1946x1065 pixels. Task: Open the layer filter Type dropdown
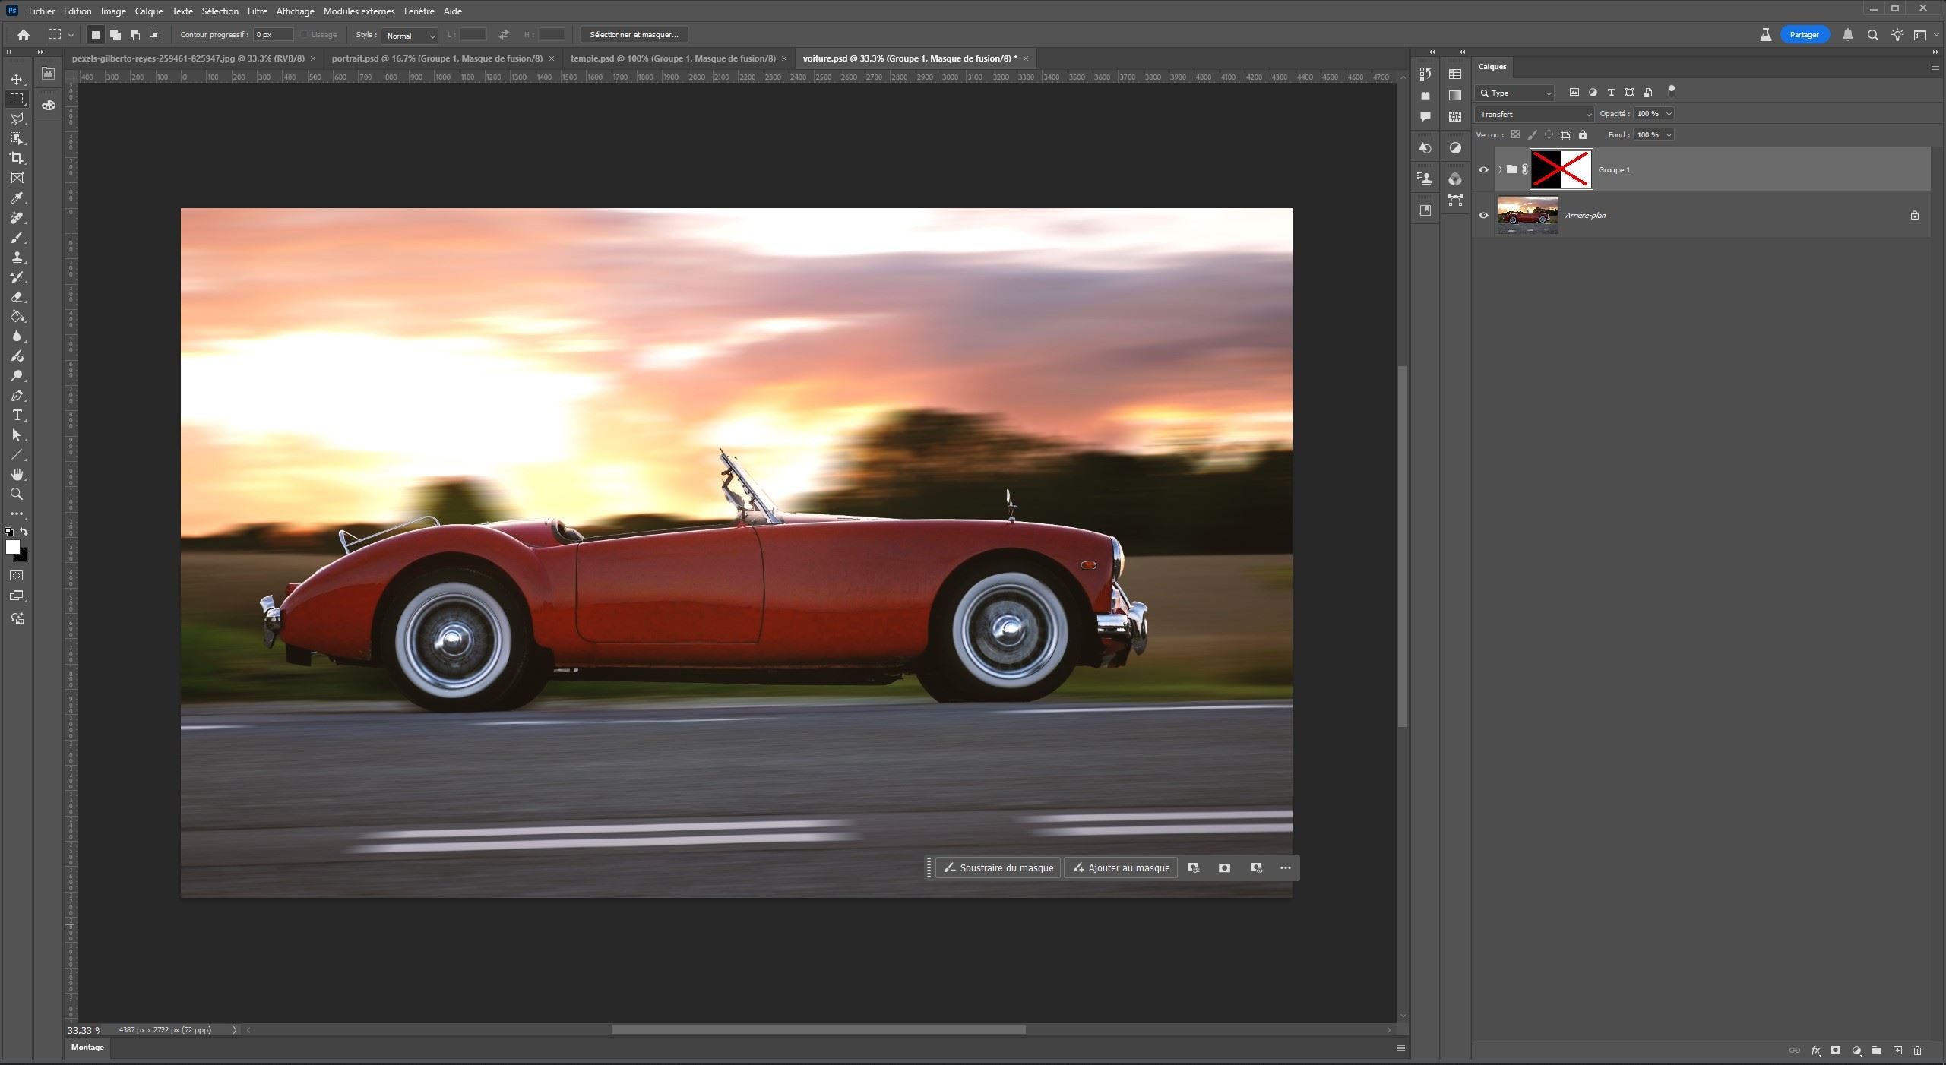point(1515,93)
